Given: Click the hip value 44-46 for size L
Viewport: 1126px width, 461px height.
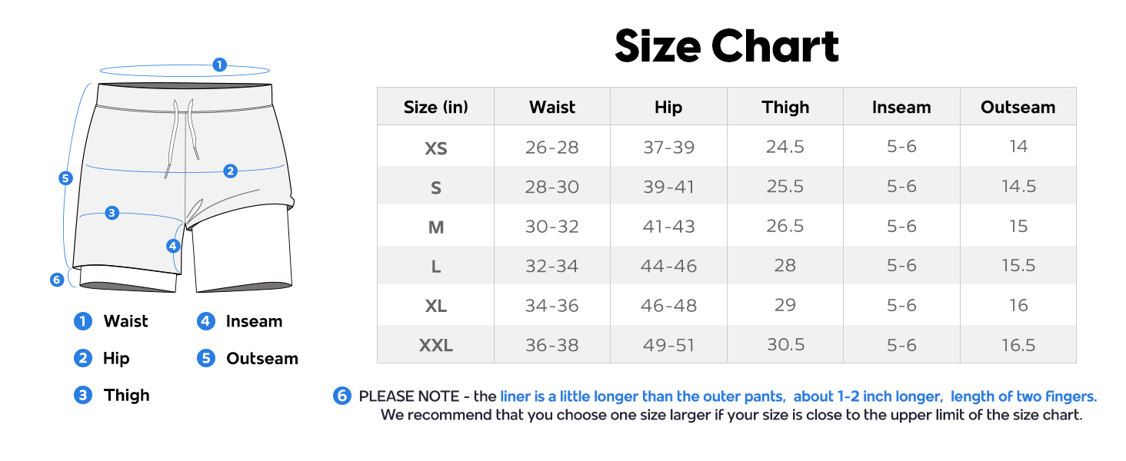Looking at the screenshot, I should point(668,266).
